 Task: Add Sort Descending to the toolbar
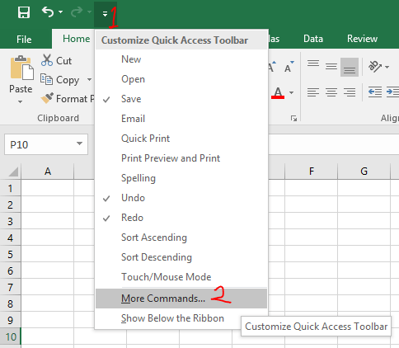click(x=181, y=257)
